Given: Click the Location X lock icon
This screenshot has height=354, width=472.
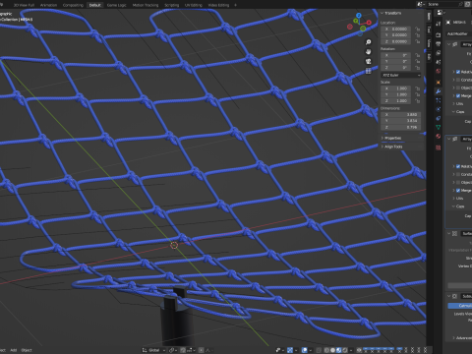Looking at the screenshot, I should tap(418, 29).
